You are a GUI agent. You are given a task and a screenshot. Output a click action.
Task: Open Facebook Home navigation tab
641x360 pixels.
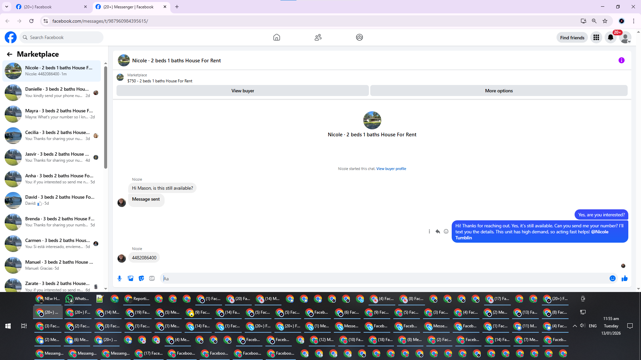pos(276,37)
